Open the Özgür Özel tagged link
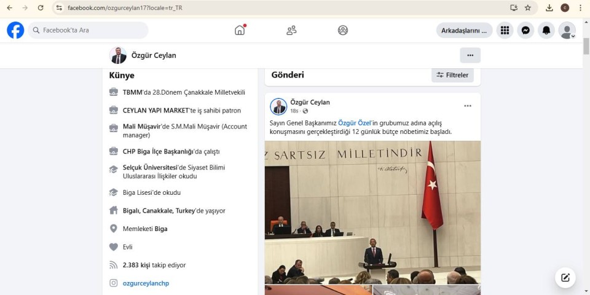Screen dimensions: 590x295 click(x=355, y=123)
